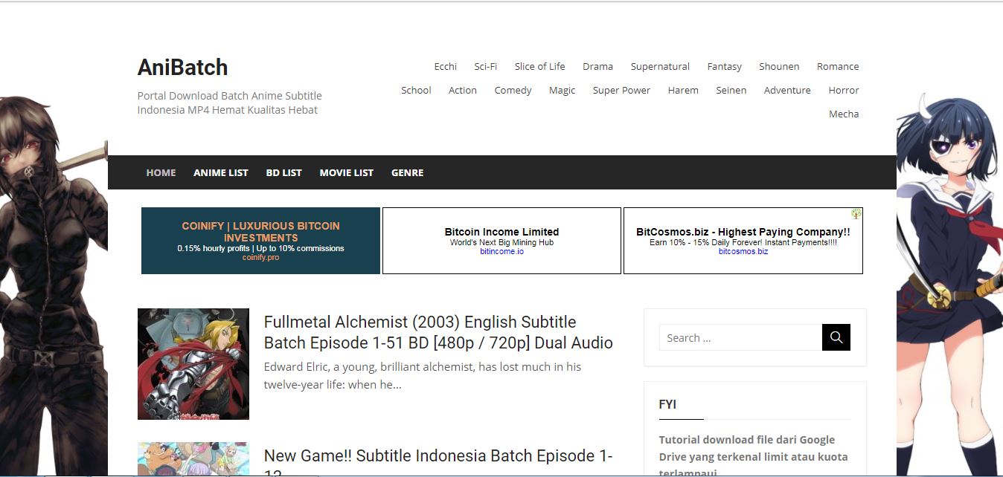Click the BitCosmos.biz ad banner
1003x477 pixels.
[x=743, y=241]
